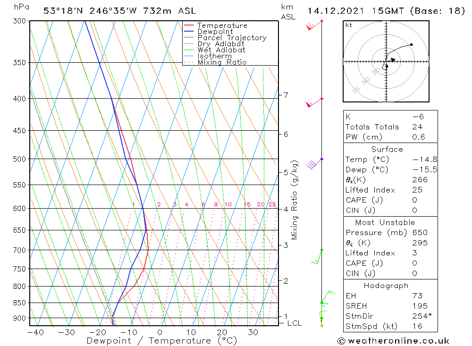Click the Temperature legend entry
The image size is (472, 346).
(x=222, y=25)
